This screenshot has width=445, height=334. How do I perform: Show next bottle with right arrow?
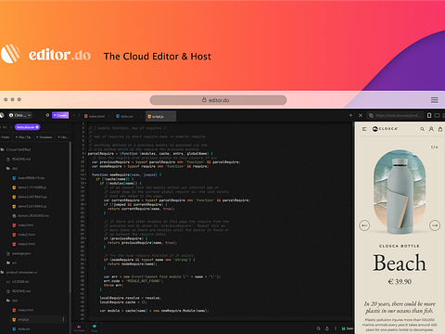435,225
